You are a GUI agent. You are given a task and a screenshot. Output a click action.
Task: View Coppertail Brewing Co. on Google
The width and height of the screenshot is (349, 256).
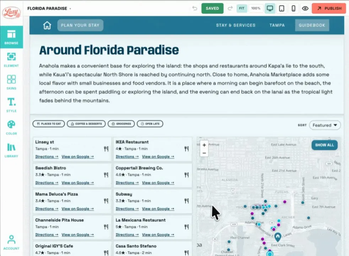point(158,183)
